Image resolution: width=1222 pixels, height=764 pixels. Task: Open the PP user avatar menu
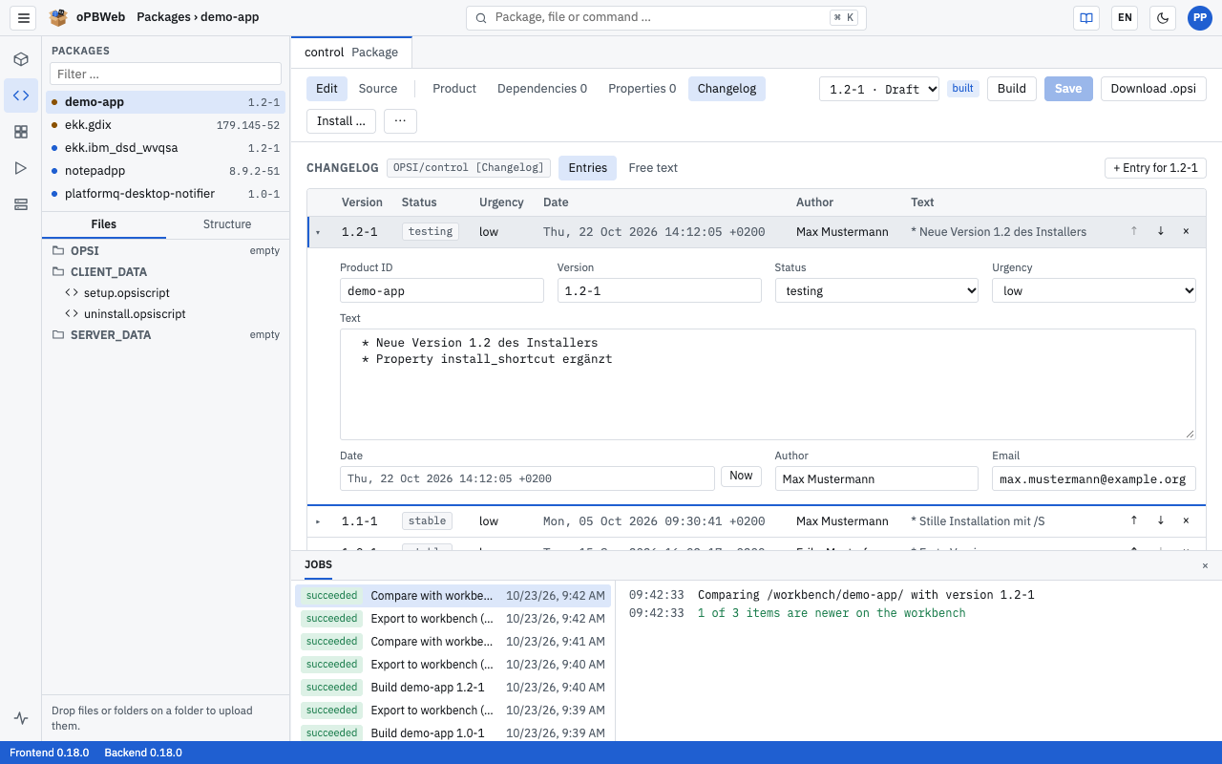(1200, 17)
